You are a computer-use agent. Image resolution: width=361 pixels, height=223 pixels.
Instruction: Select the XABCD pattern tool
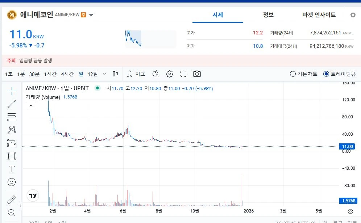click(x=12, y=130)
